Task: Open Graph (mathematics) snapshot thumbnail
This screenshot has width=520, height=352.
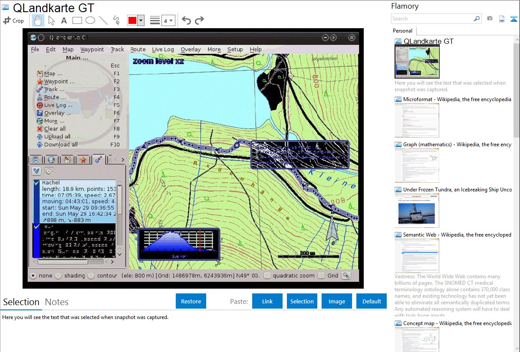Action: [417, 165]
